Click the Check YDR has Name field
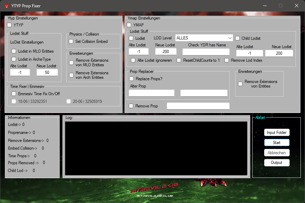Screen dimensions: 305x203 [206, 52]
